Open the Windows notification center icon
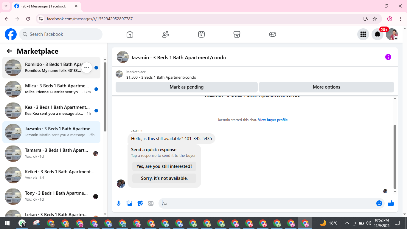 [x=397, y=223]
